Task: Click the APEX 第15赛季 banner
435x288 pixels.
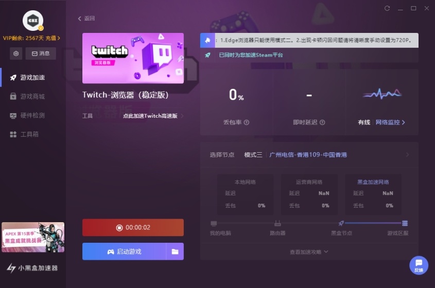Action: [33, 237]
